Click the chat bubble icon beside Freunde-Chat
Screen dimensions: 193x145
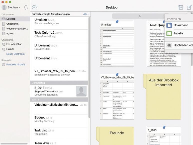click(x=4, y=44)
